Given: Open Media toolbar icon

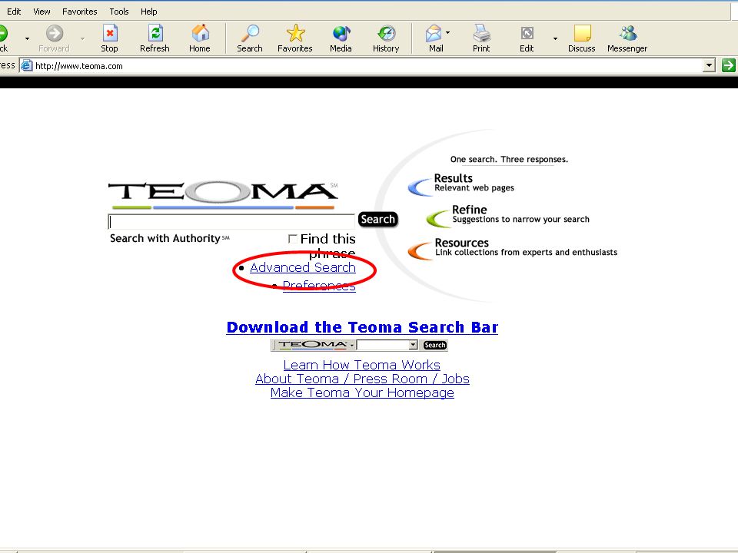Looking at the screenshot, I should [341, 33].
